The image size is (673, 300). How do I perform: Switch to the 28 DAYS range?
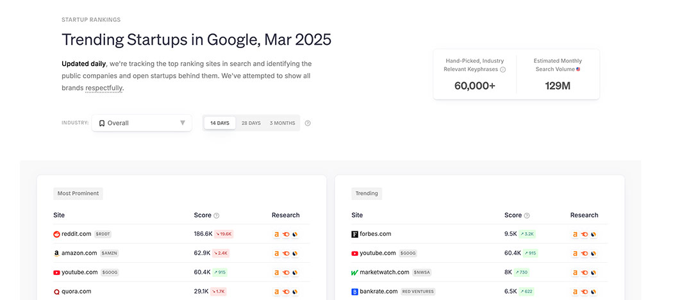point(251,123)
